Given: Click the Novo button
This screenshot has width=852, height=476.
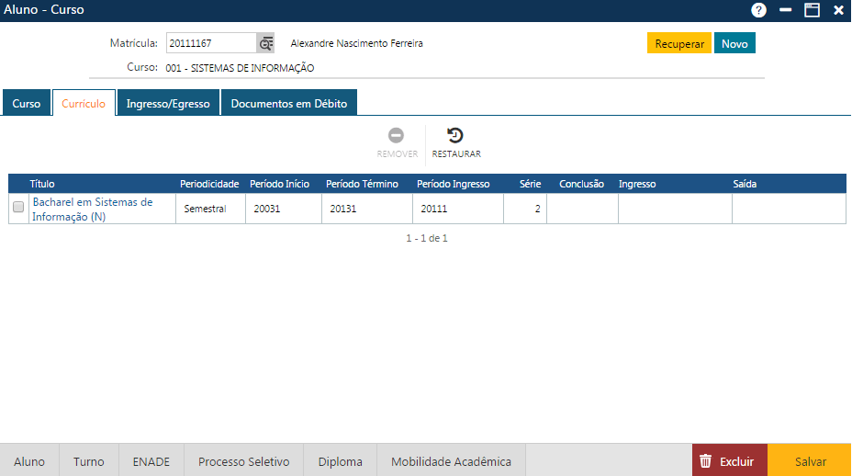Looking at the screenshot, I should point(734,43).
